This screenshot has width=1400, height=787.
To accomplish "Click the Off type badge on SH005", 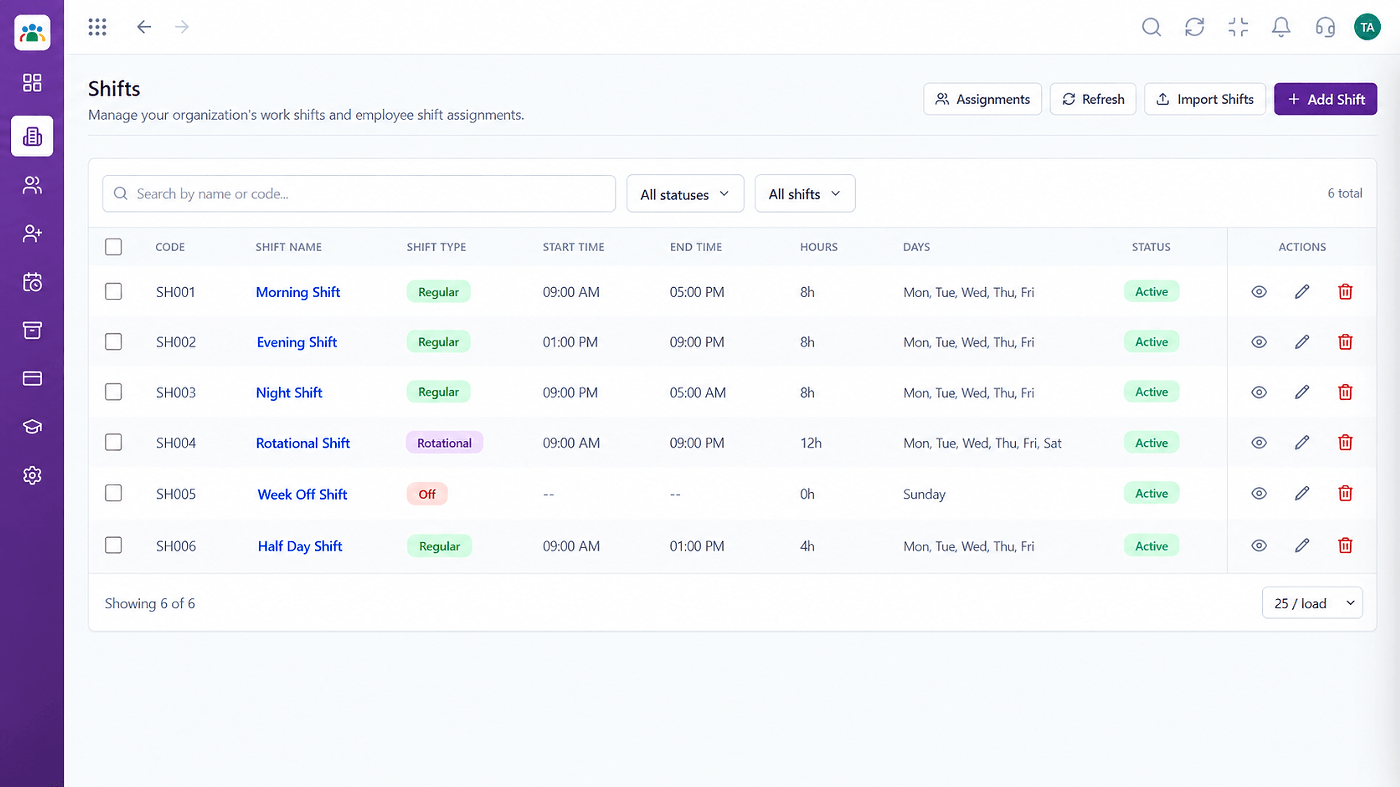I will click(427, 494).
